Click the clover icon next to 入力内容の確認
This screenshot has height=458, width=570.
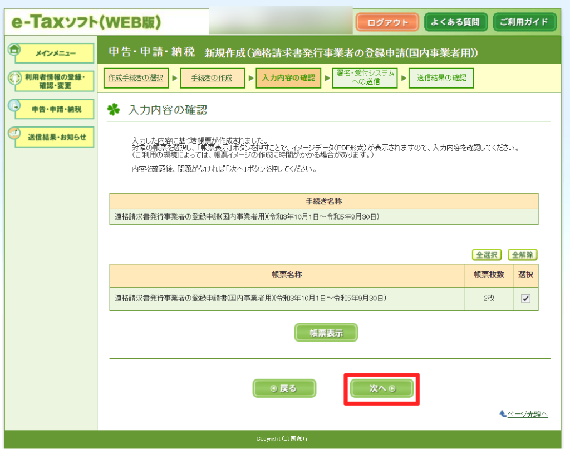[x=114, y=110]
